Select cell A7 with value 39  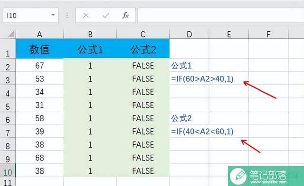[39, 131]
